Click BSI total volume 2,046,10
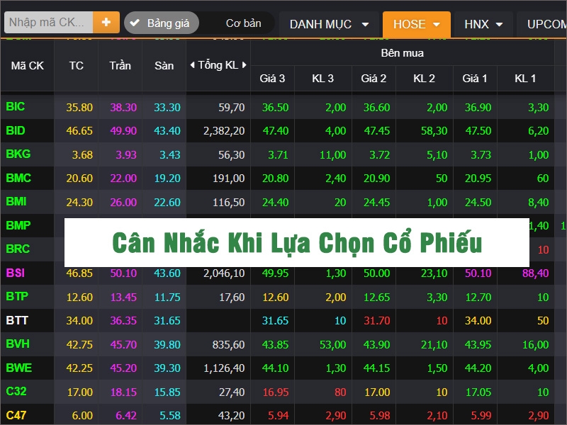 point(224,273)
